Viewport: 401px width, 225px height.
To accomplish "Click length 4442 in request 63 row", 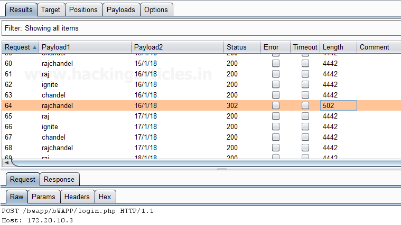I will coord(330,95).
